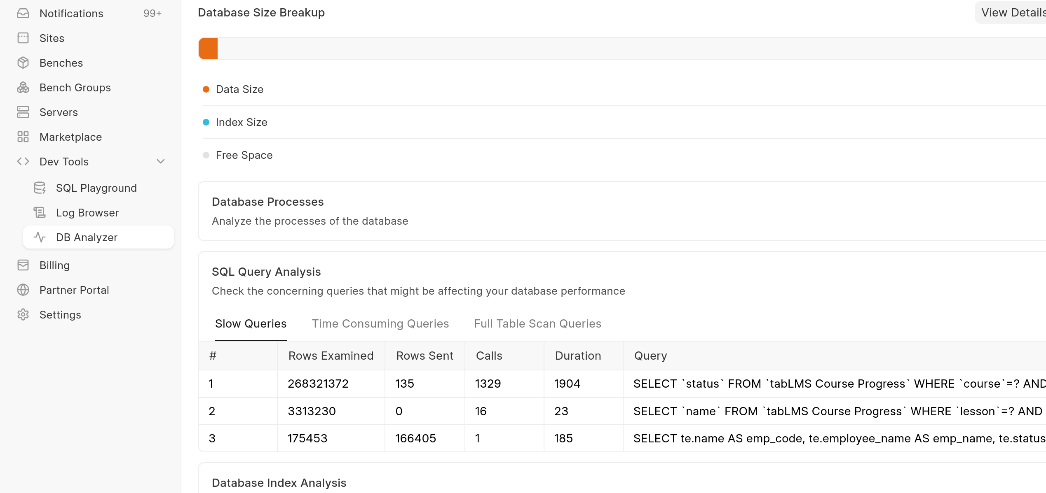Open the Billing page link

(54, 265)
